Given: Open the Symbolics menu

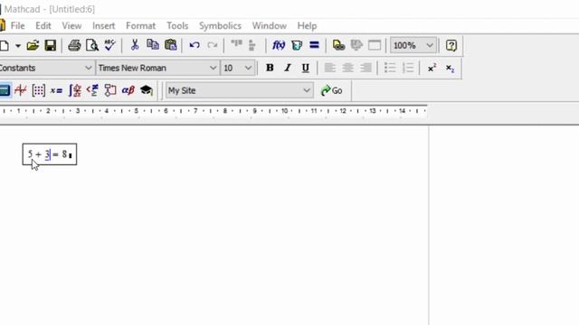Looking at the screenshot, I should click(x=220, y=26).
